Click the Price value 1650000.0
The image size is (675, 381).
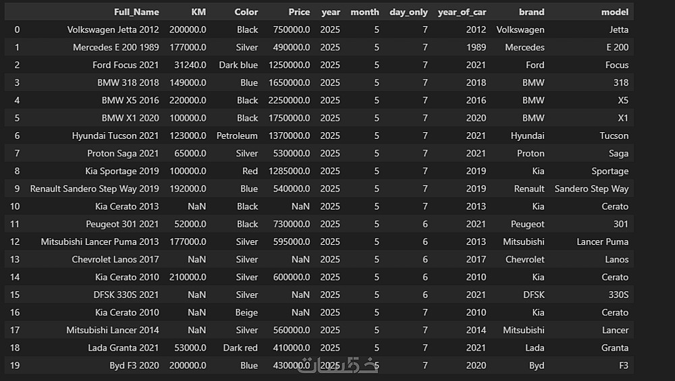click(x=289, y=82)
